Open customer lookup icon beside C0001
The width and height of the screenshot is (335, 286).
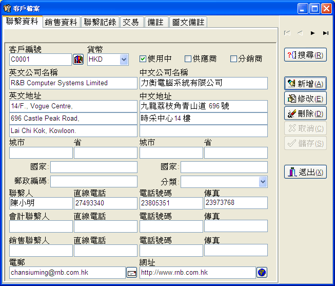tap(78, 59)
